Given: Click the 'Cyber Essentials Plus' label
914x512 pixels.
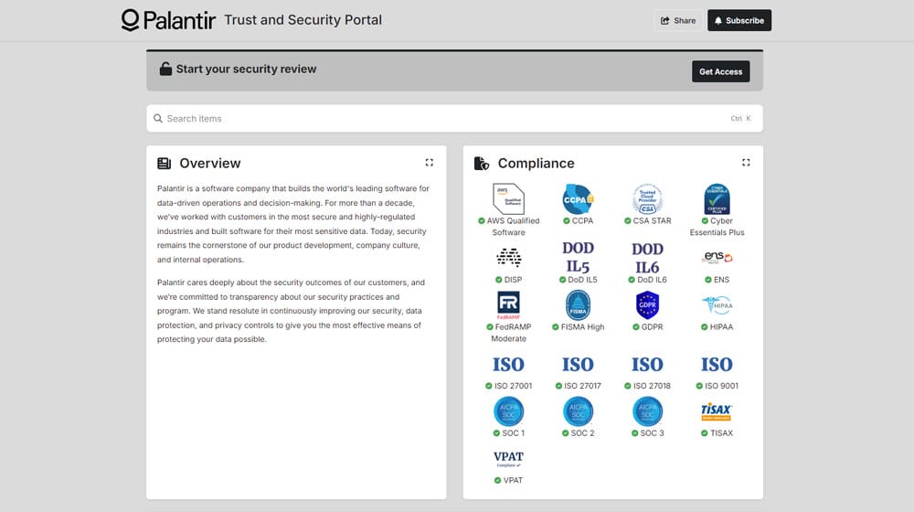Looking at the screenshot, I should (717, 226).
